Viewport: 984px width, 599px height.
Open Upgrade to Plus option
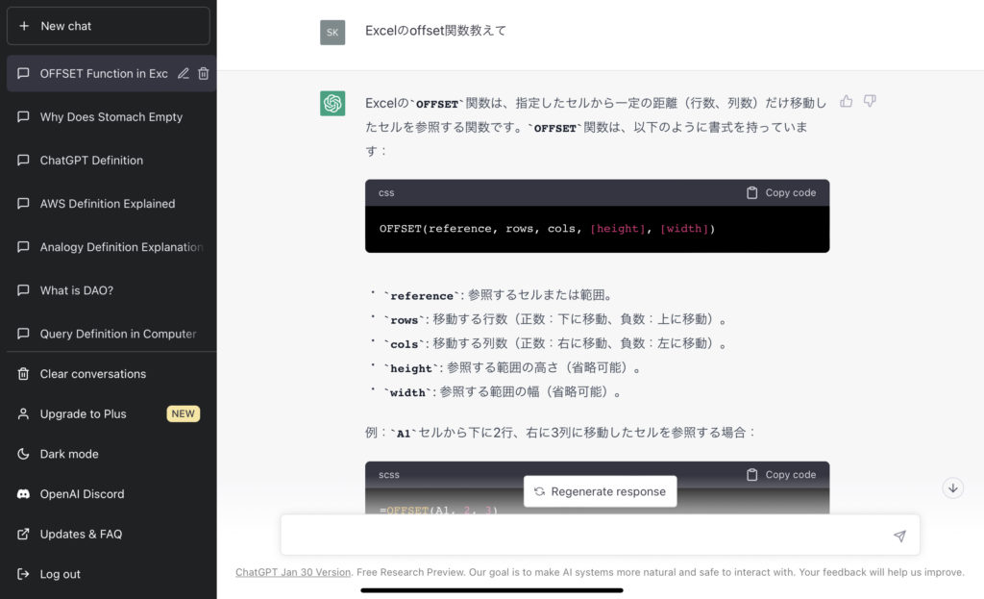[83, 414]
